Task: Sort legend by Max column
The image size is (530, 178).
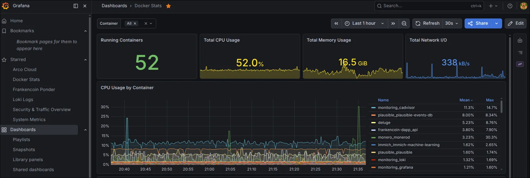Action: pyautogui.click(x=490, y=100)
